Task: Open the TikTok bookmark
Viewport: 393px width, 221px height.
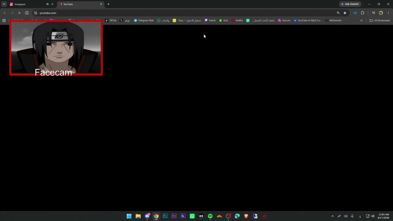Action: [111, 21]
